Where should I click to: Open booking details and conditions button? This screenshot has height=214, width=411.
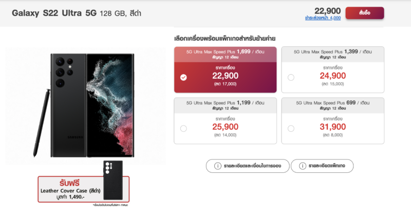click(248, 166)
